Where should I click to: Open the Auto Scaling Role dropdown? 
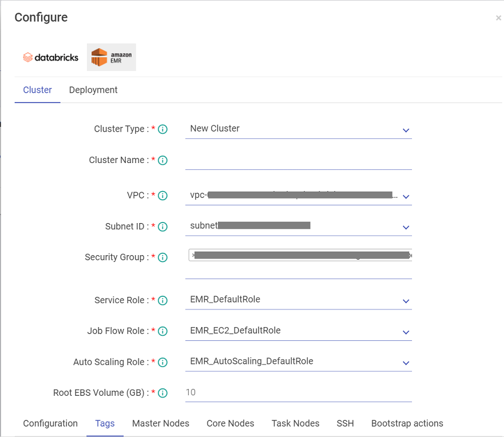pyautogui.click(x=298, y=362)
